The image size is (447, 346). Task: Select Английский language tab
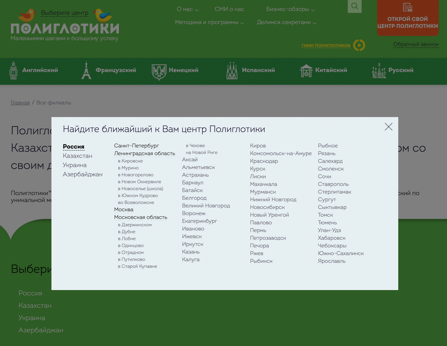coord(40,70)
